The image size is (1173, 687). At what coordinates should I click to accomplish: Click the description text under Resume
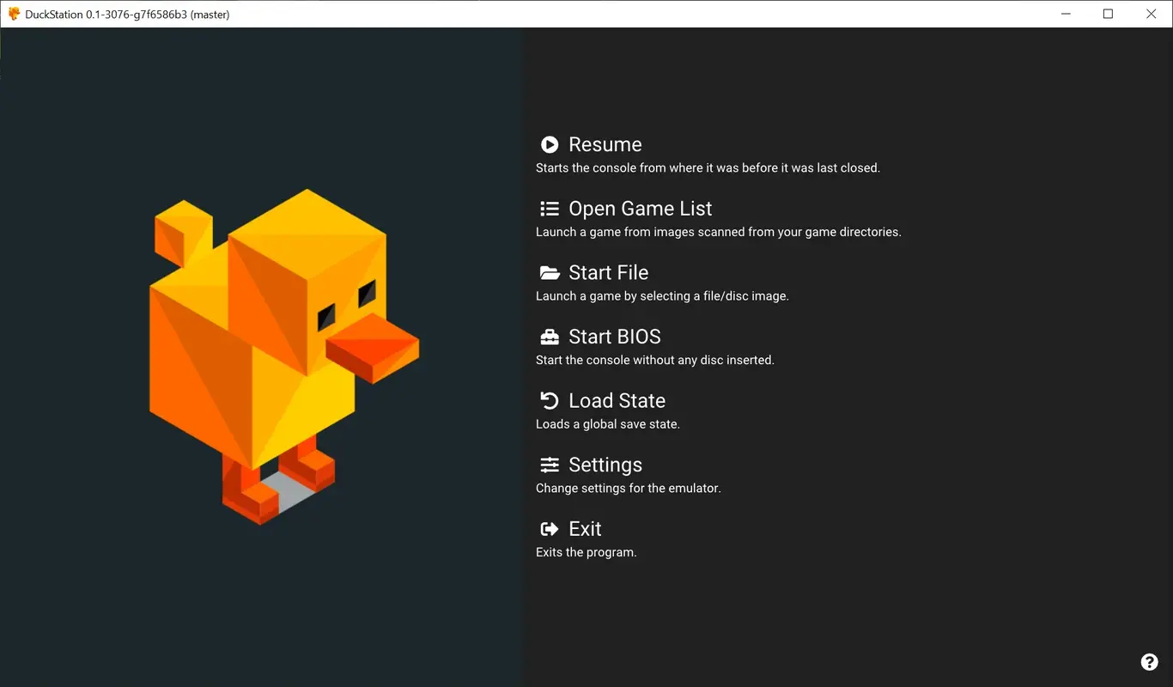pyautogui.click(x=708, y=167)
